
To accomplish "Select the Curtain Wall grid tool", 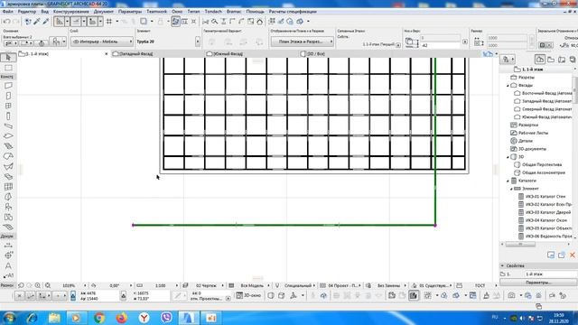I will [8, 187].
